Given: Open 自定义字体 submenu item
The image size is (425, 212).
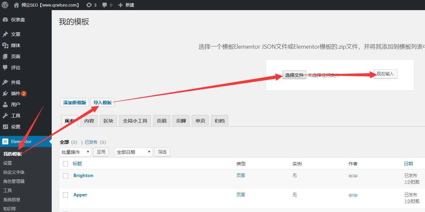Looking at the screenshot, I should click(14, 172).
